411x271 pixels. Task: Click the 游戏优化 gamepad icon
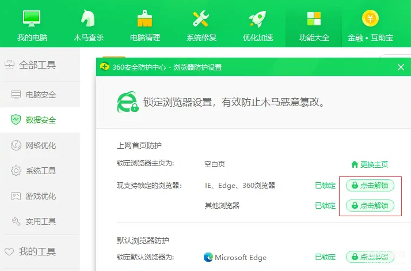click(16, 196)
